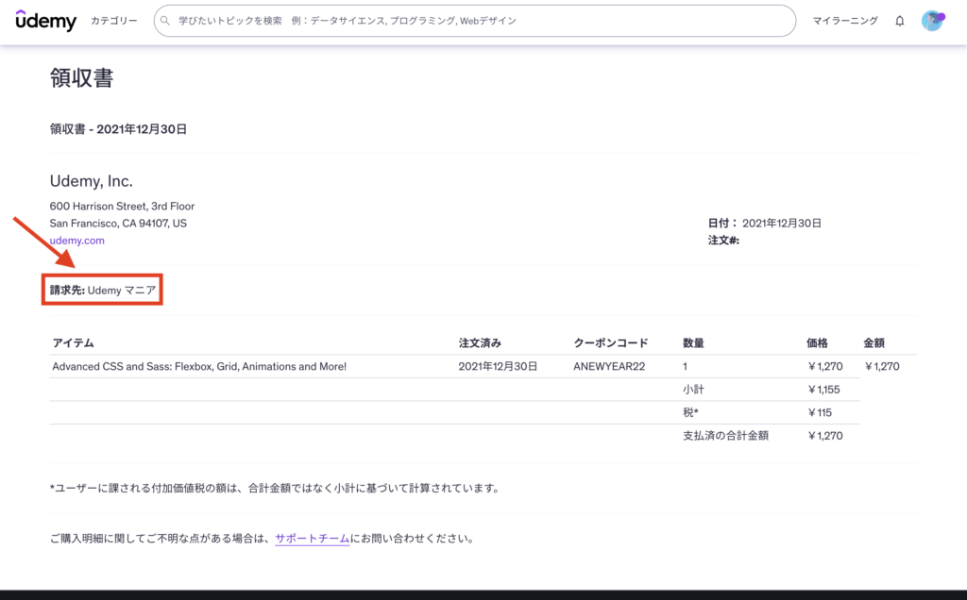Open the カテゴリー menu
967x600 pixels.
pos(113,21)
